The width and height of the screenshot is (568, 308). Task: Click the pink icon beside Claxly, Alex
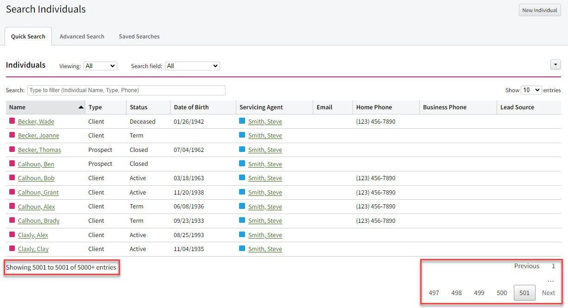tap(10, 235)
